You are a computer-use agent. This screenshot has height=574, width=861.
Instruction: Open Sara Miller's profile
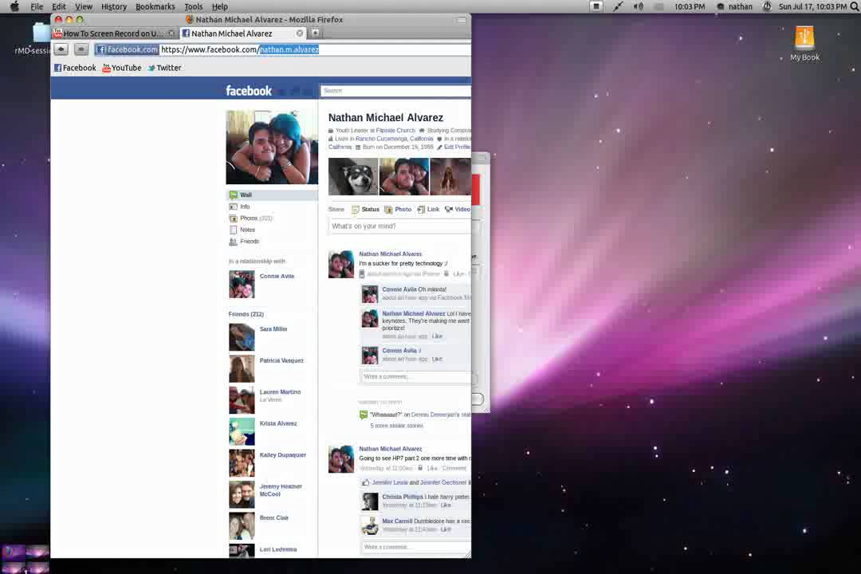(273, 329)
